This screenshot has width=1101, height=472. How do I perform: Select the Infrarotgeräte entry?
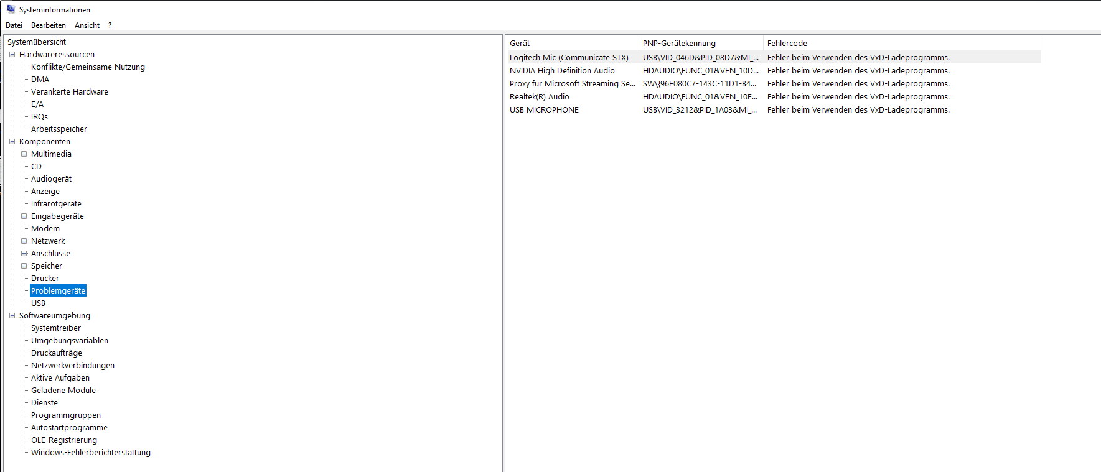56,204
